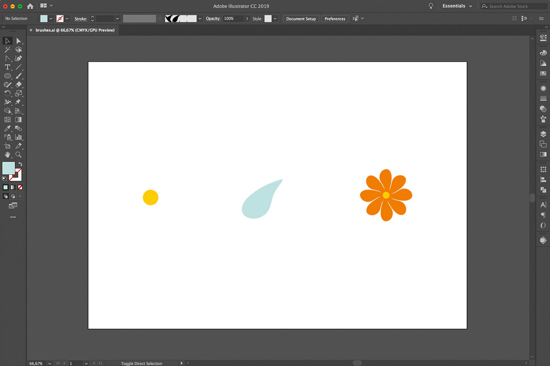550x366 pixels.
Task: Switch to the brushes.ai document tab
Action: (75, 30)
